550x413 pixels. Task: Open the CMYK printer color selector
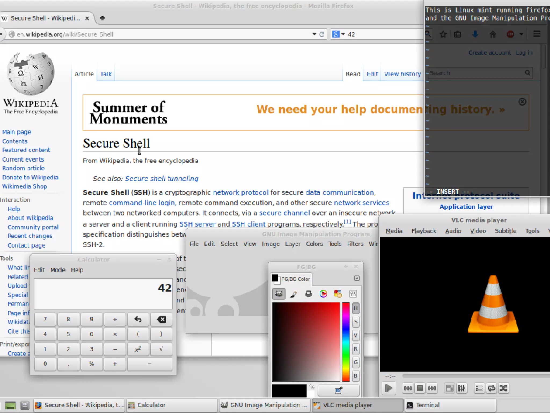click(x=308, y=294)
